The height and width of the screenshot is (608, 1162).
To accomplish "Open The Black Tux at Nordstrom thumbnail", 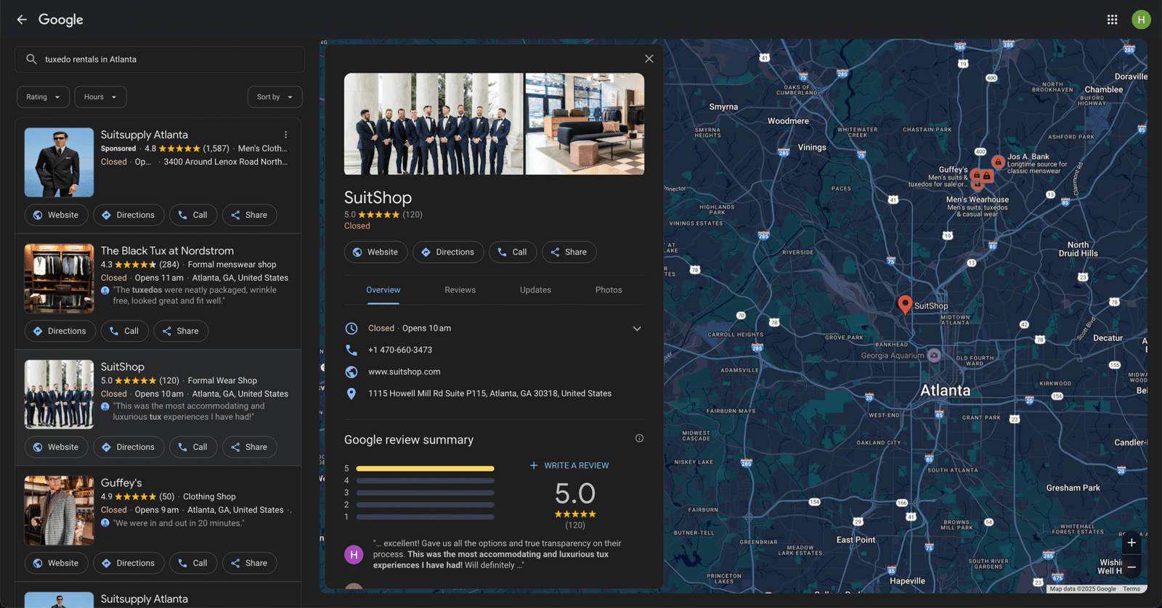I will pos(59,279).
